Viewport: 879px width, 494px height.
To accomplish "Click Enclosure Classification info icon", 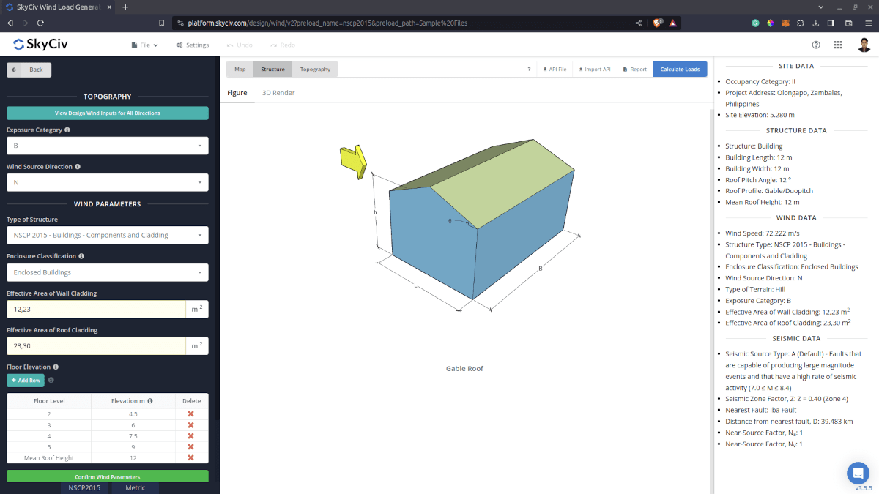I will point(81,256).
